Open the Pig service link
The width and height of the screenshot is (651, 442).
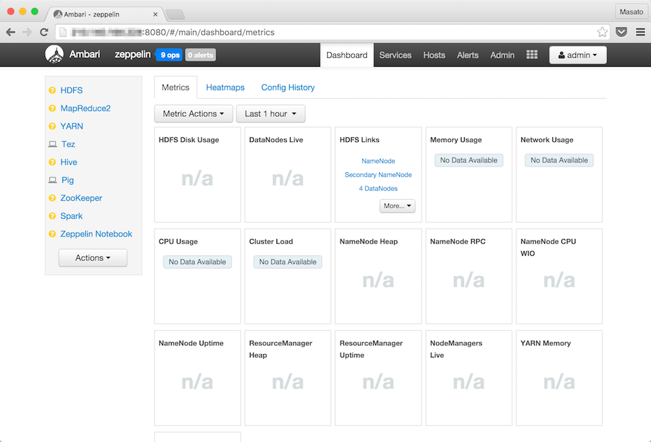click(67, 180)
